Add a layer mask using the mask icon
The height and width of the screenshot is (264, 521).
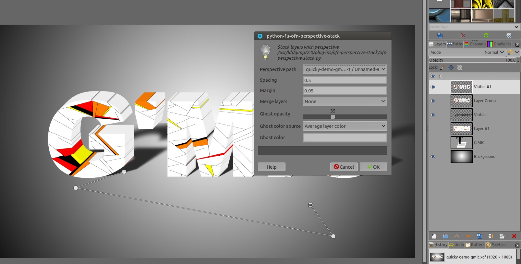502,236
